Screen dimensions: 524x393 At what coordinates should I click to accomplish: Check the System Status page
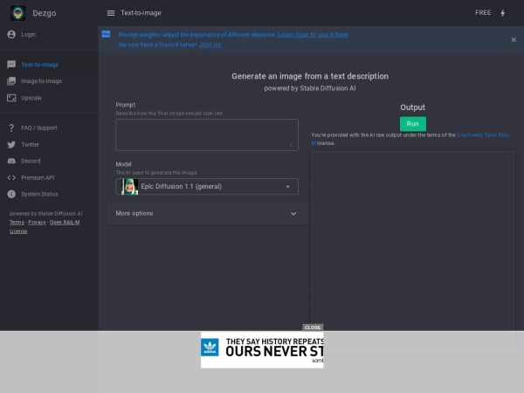tap(39, 194)
